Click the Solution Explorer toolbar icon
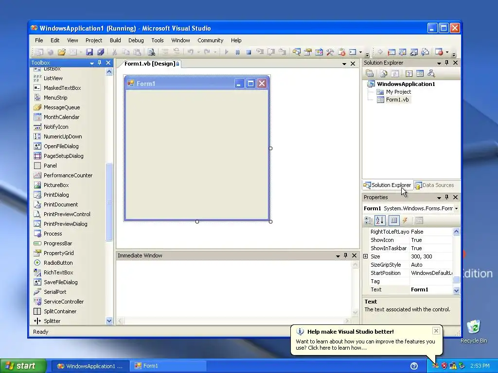This screenshot has width=498, height=373. [x=297, y=52]
